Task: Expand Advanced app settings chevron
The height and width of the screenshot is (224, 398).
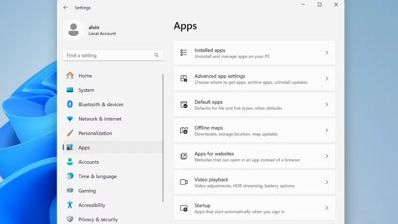Action: click(x=326, y=79)
